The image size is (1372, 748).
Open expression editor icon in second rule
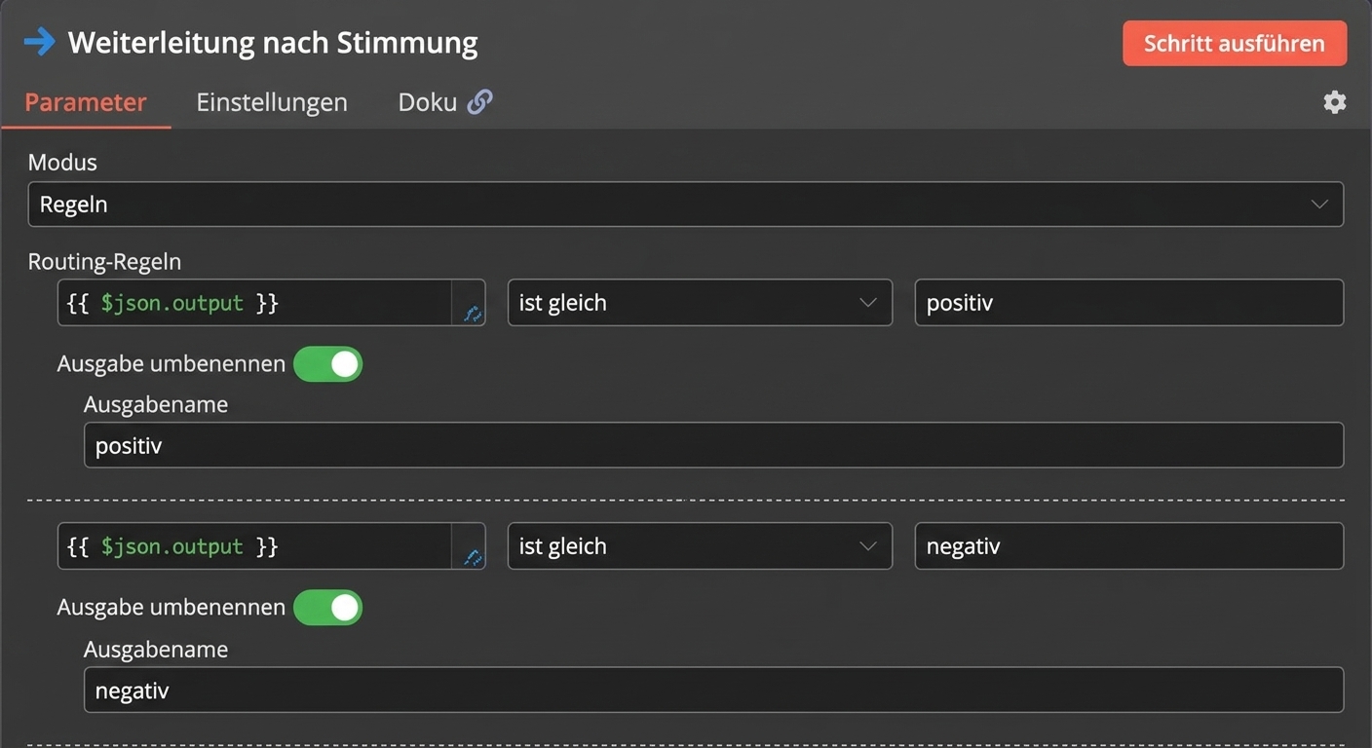[x=473, y=557]
